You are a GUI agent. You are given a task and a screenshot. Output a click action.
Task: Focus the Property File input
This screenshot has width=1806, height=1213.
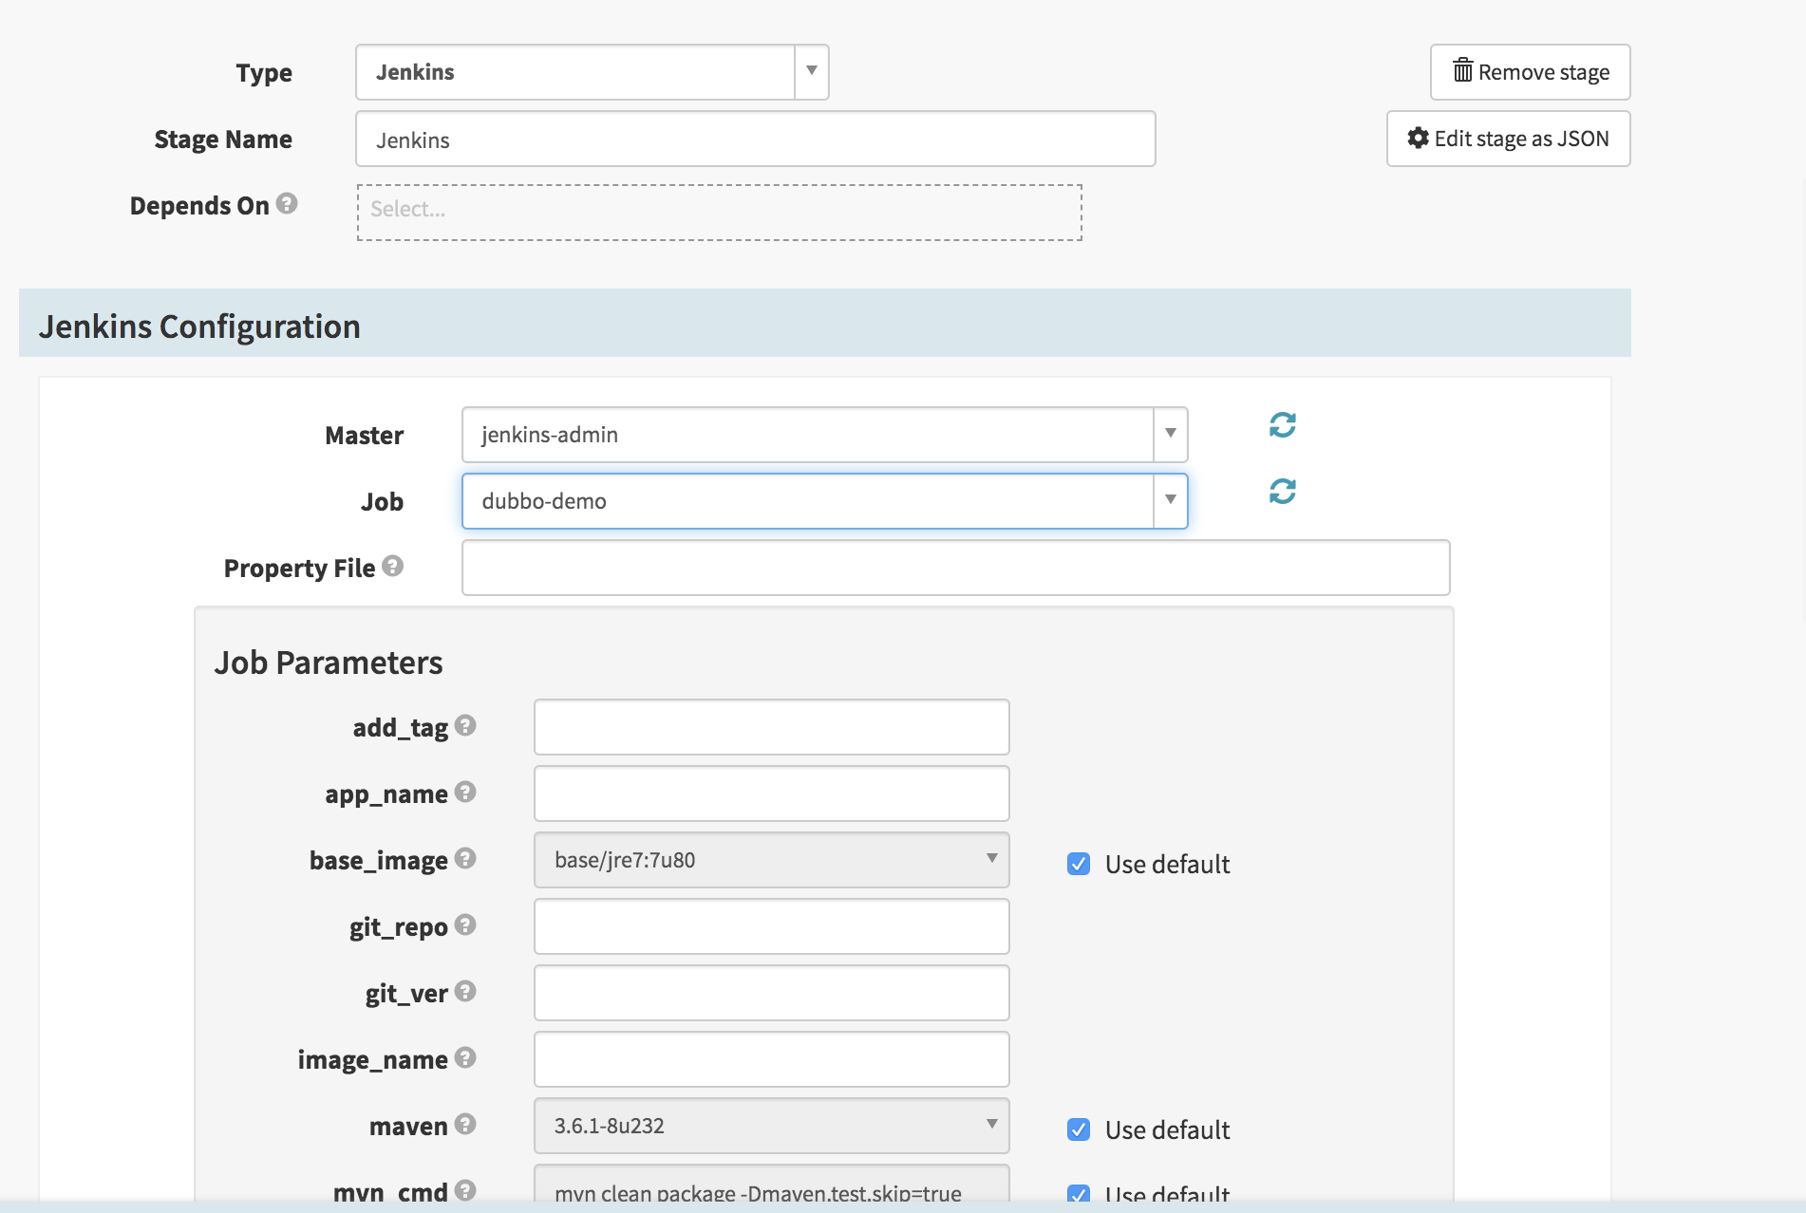point(956,568)
